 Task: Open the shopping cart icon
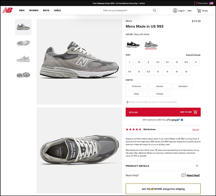[x=199, y=11]
